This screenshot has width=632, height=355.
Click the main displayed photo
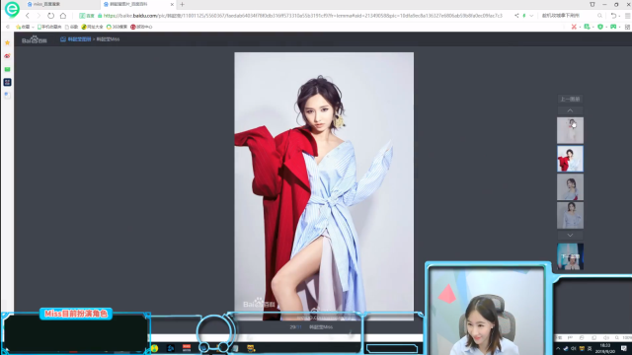(x=324, y=186)
